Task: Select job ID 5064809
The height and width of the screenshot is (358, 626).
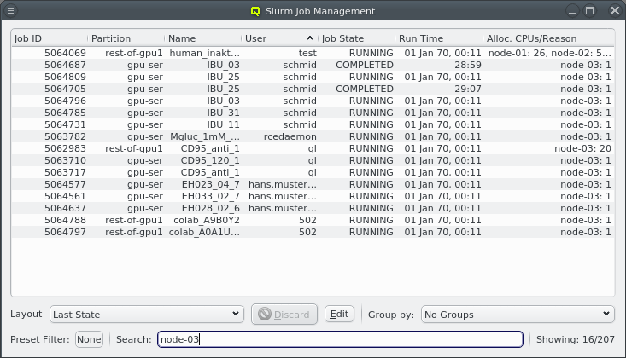Action: pyautogui.click(x=65, y=77)
